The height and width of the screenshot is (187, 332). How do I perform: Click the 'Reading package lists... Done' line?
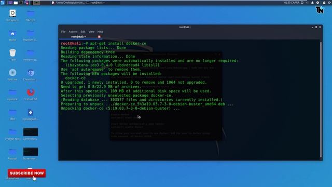tap(93, 48)
